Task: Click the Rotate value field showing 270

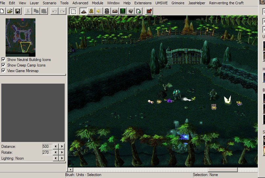Action: pos(47,152)
